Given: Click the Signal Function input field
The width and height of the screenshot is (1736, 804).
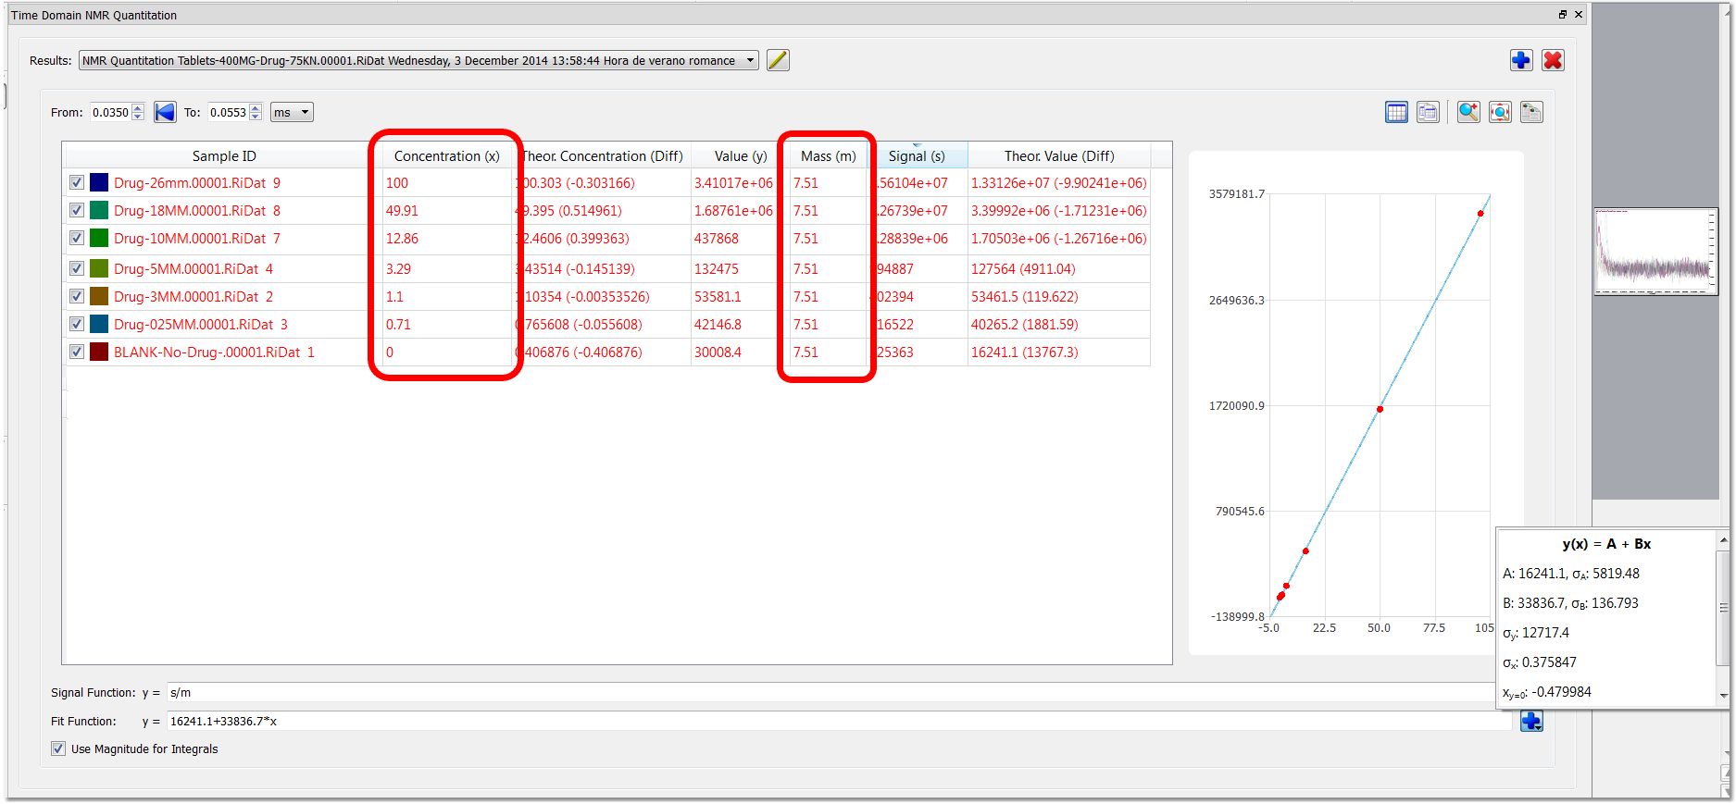Looking at the screenshot, I should (838, 692).
